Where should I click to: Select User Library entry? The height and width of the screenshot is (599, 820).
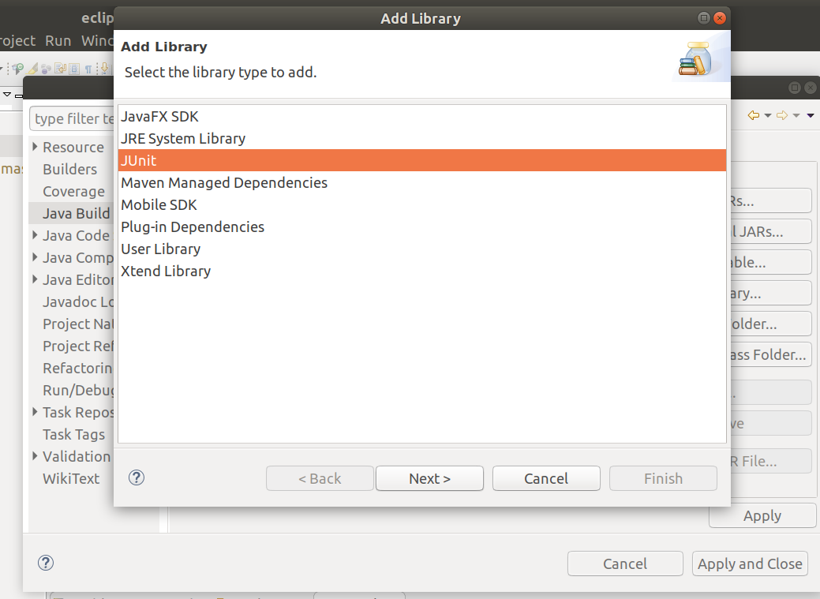[422, 249]
